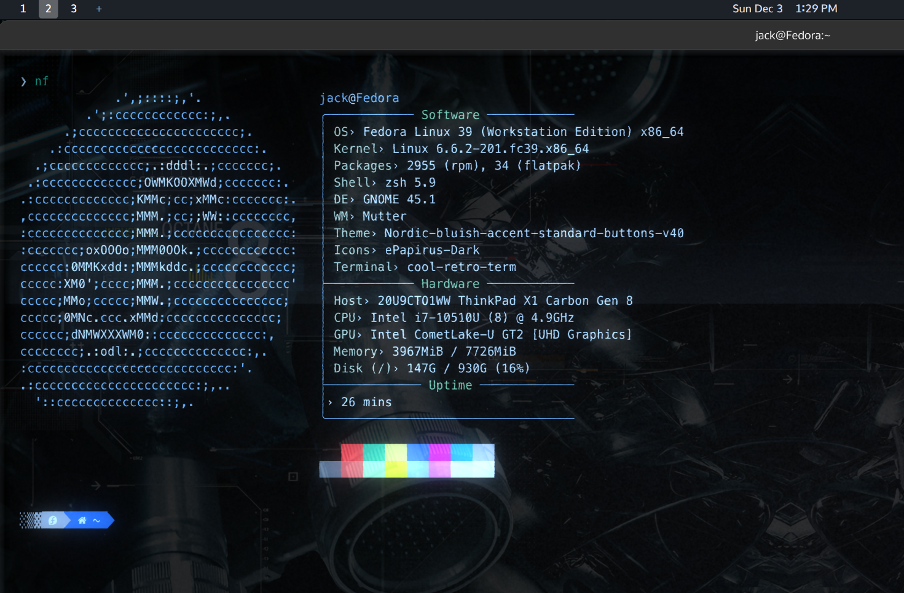The width and height of the screenshot is (904, 593).
Task: Click the Fedora logo in the prompt bar
Action: (53, 520)
